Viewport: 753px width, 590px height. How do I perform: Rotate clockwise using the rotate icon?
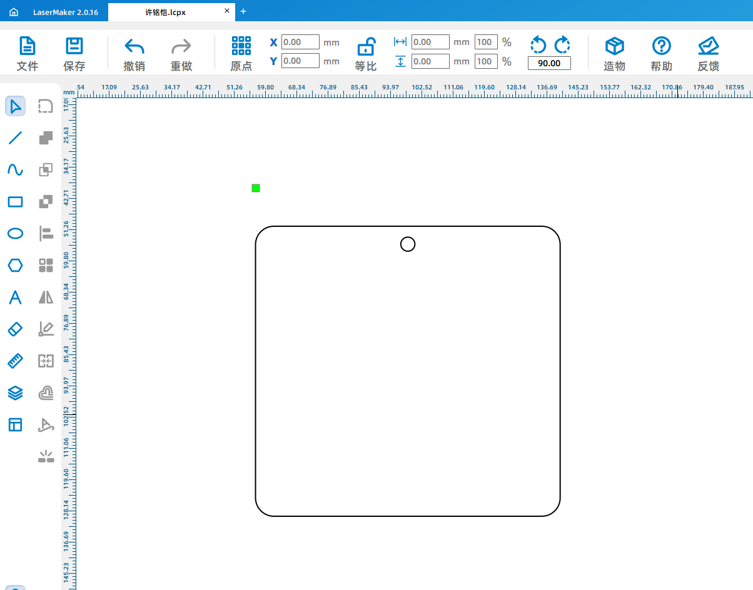point(562,44)
